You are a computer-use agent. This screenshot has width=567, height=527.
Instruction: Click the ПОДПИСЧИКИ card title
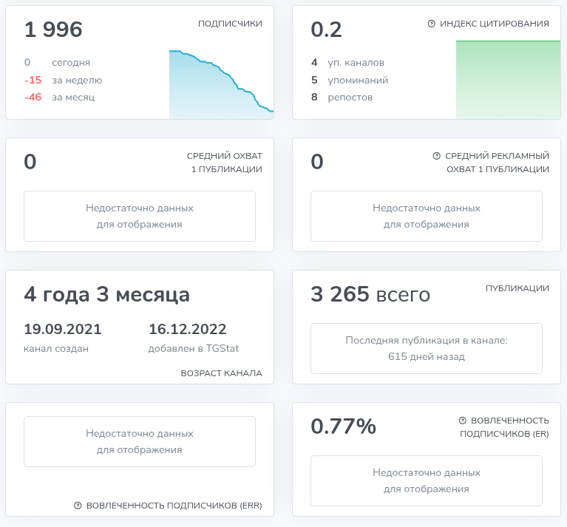[230, 24]
